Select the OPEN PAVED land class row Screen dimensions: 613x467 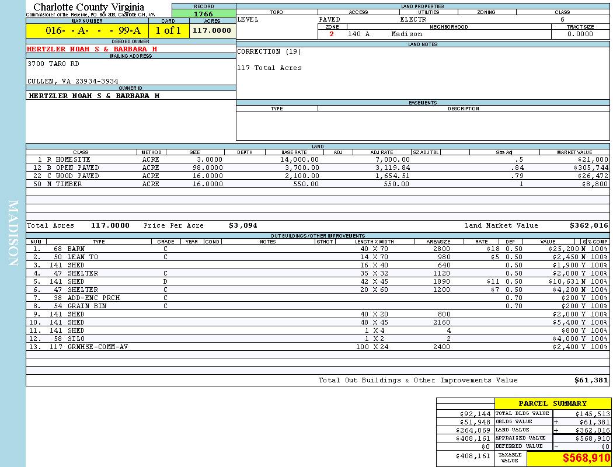[x=73, y=168]
